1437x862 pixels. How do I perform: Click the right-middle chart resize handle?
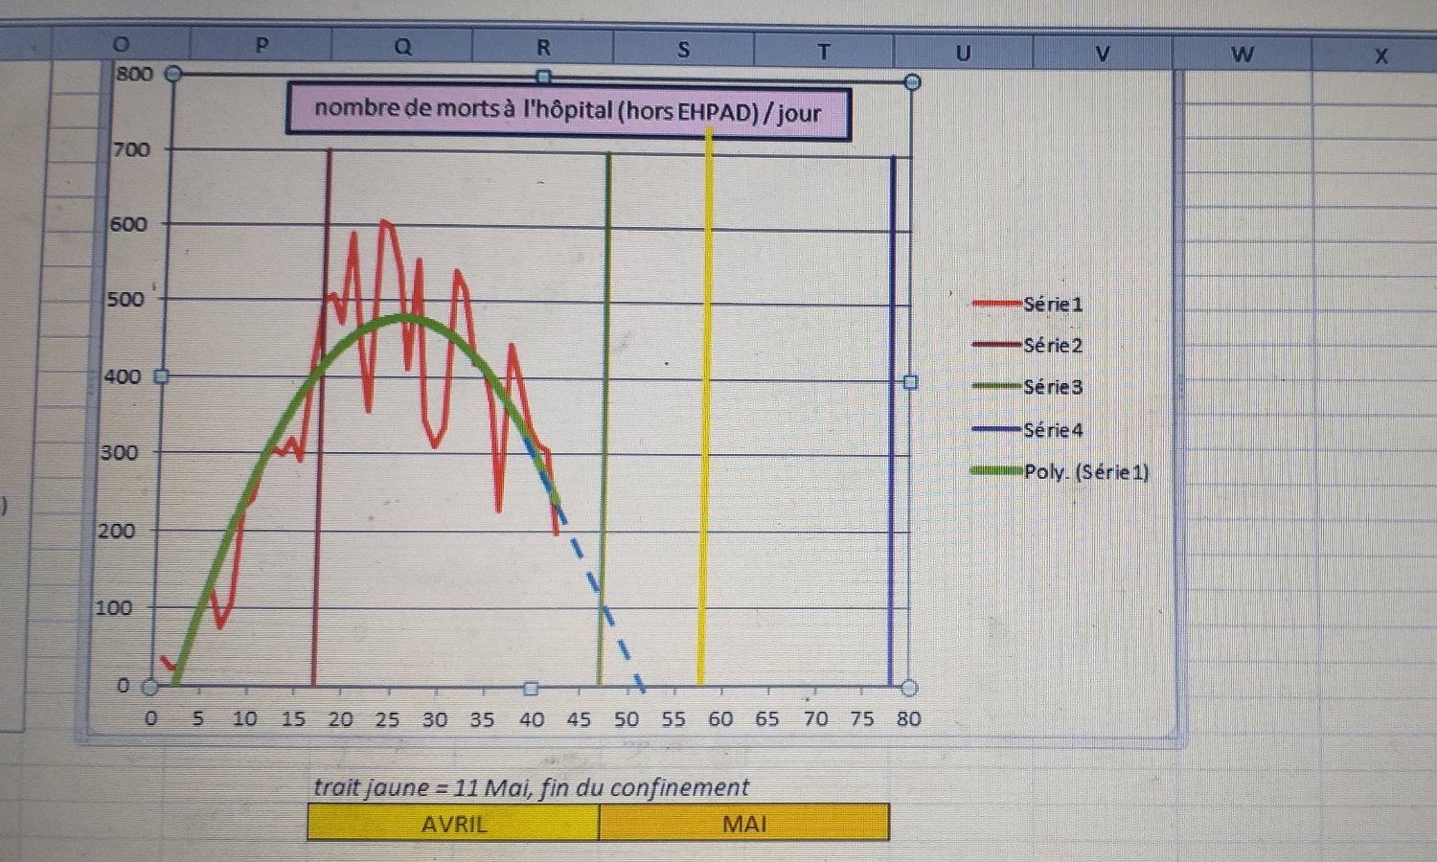[x=910, y=382]
